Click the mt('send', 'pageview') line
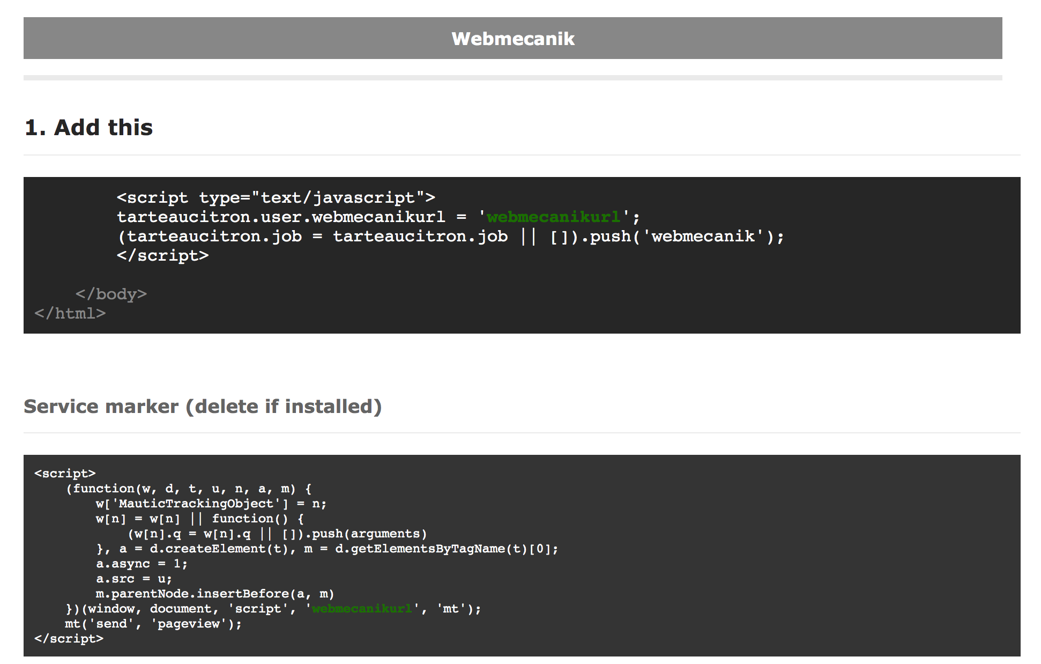The image size is (1041, 664). [153, 623]
